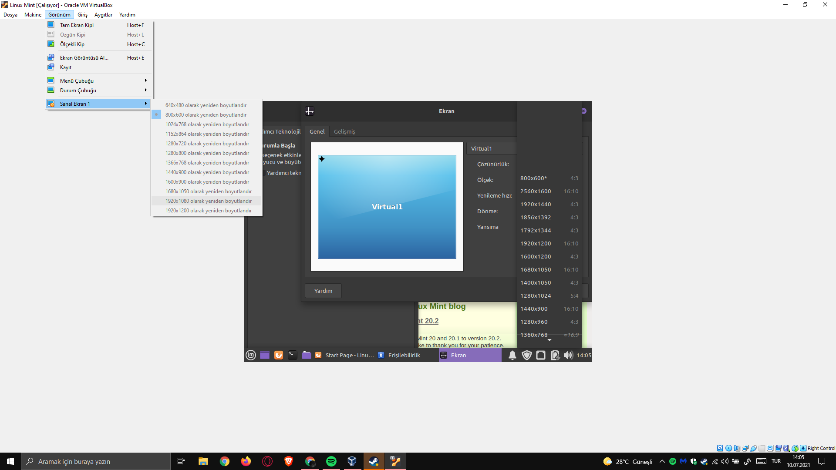Select 800x600 resize radio option
836x470 pixels.
coord(206,115)
